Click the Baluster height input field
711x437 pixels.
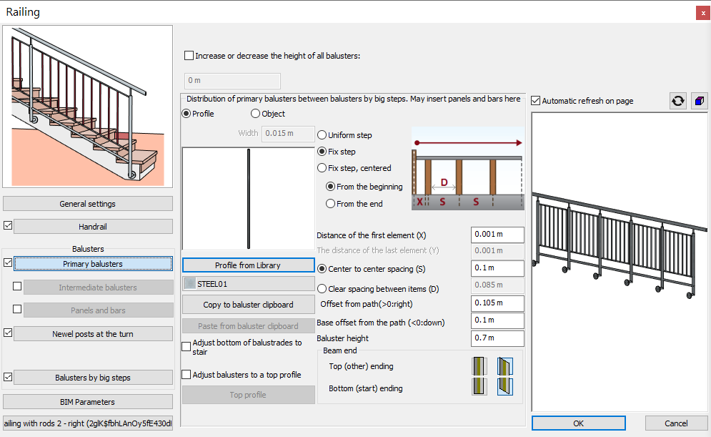(497, 338)
